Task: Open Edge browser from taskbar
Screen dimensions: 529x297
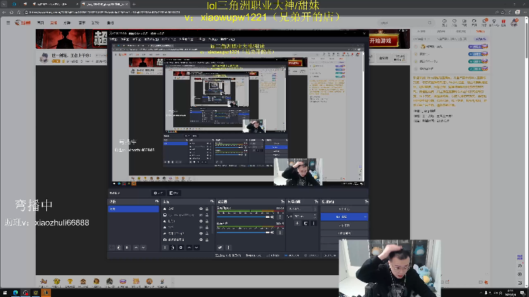Action: pyautogui.click(x=15, y=292)
